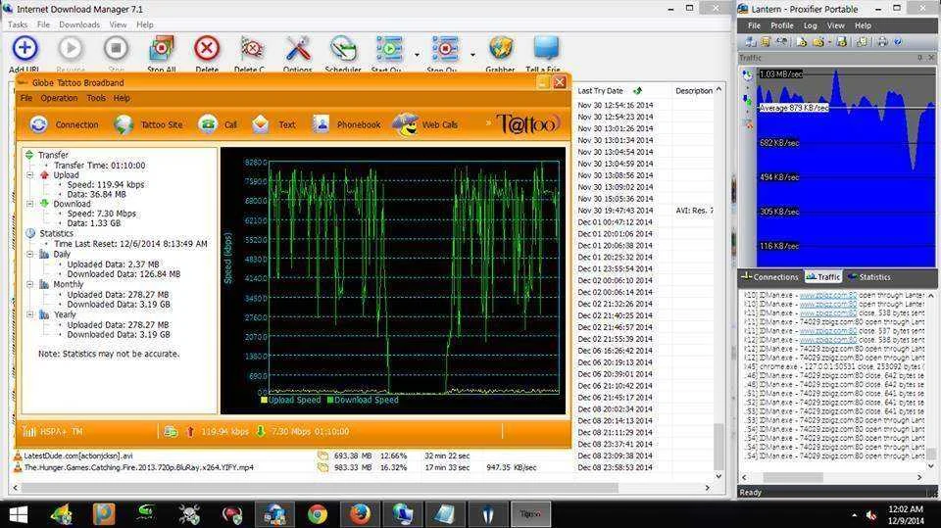
Task: Click IDM horizontal scrollbar right arrow
Action: 707,488
